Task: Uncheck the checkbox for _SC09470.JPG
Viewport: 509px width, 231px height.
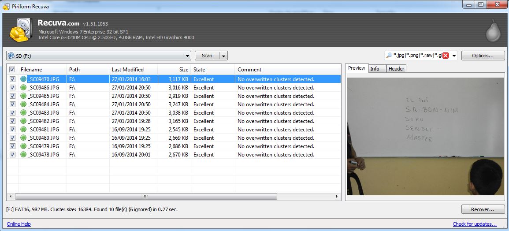Action: click(x=12, y=79)
